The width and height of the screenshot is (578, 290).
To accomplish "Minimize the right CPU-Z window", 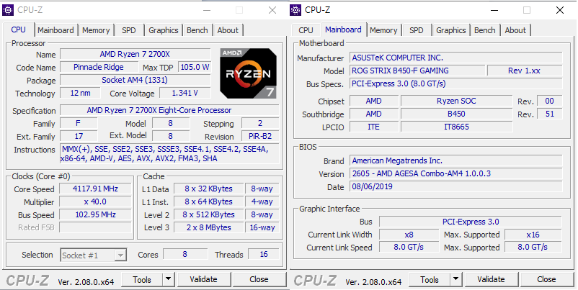I will click(x=494, y=10).
